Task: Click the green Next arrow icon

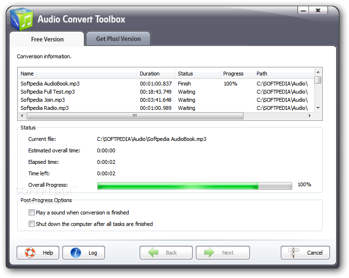Action: (x=209, y=253)
